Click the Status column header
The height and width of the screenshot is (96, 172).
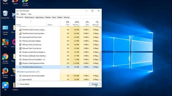coord(53,23)
